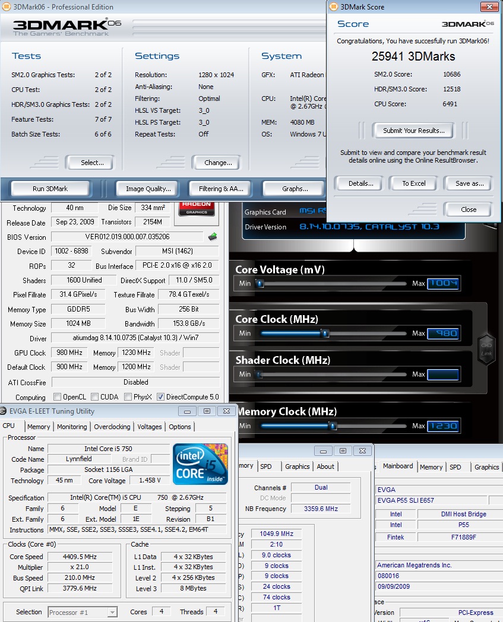Click the Core Speed 4409.5 MHz value

click(x=80, y=557)
